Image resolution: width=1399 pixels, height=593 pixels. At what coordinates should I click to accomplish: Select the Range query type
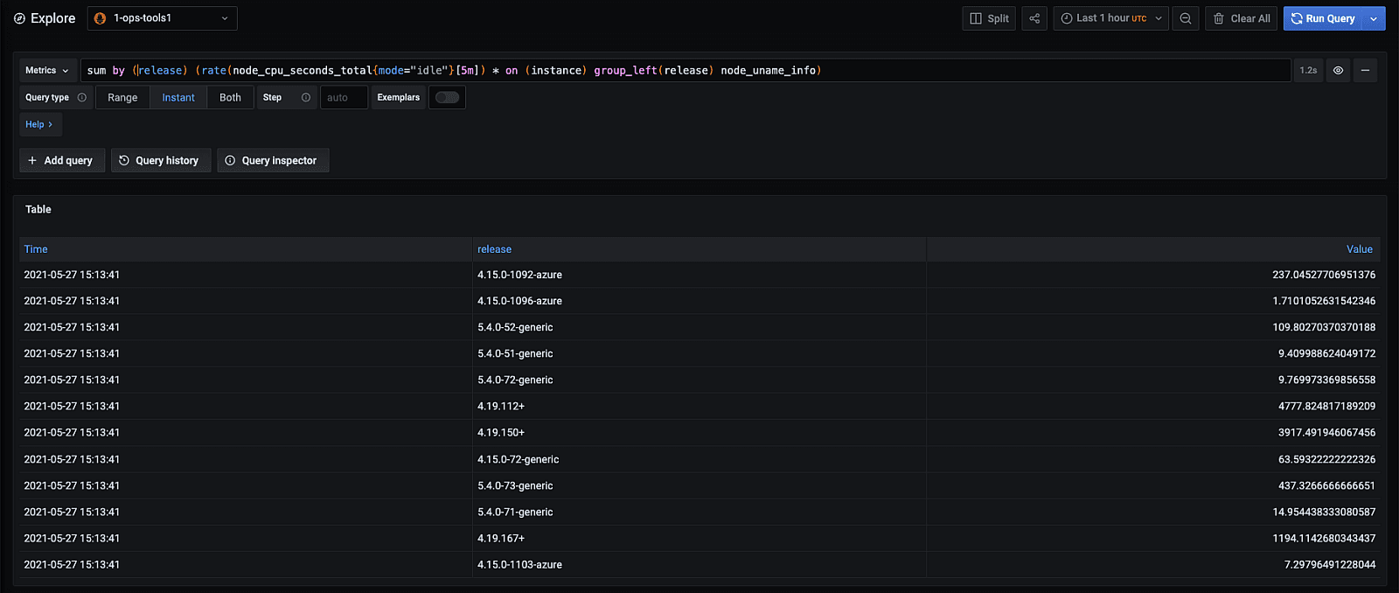122,98
